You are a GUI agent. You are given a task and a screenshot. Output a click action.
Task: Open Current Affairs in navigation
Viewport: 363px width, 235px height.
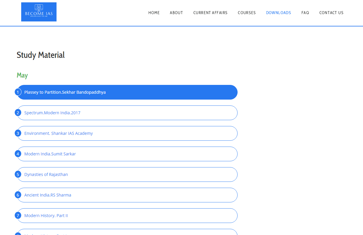pos(210,13)
